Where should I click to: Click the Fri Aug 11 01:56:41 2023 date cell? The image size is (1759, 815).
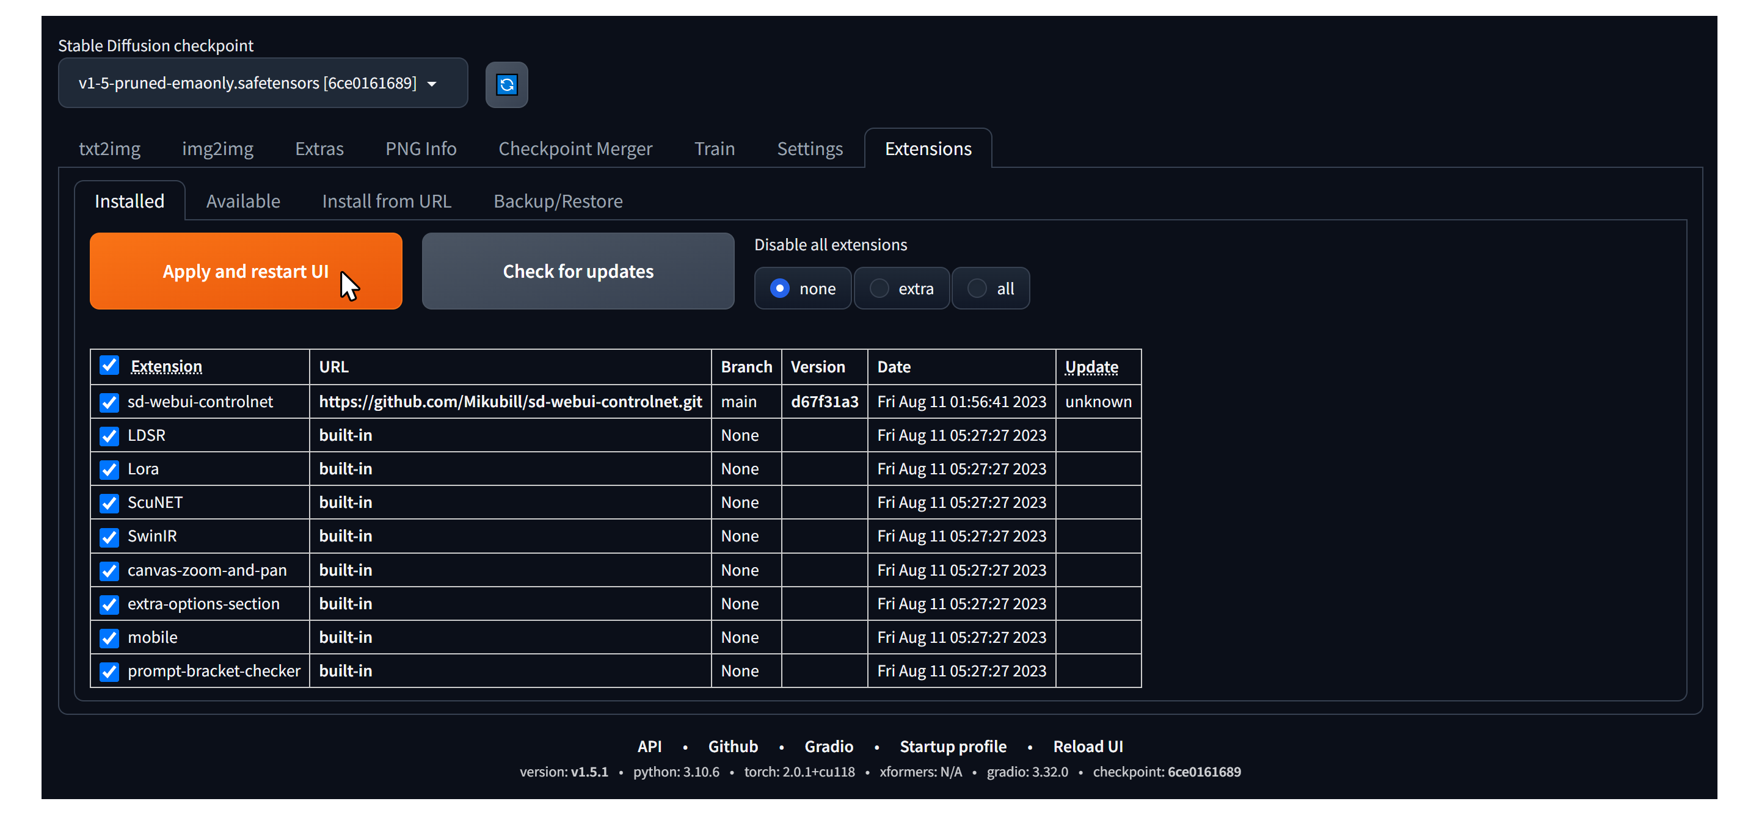pyautogui.click(x=961, y=401)
